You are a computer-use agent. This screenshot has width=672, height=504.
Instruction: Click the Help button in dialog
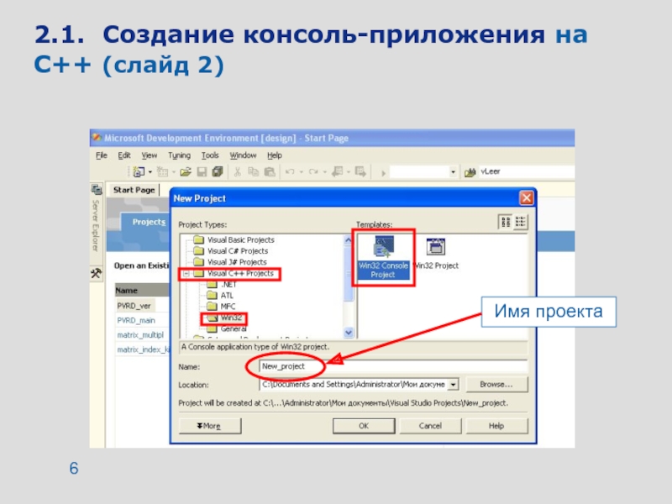496,426
